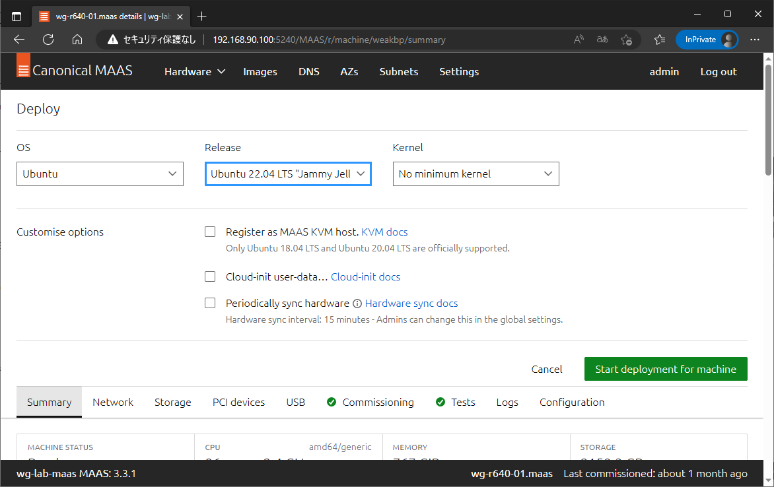This screenshot has width=774, height=487.
Task: Click the green check icon beside Tests
Action: pyautogui.click(x=439, y=402)
